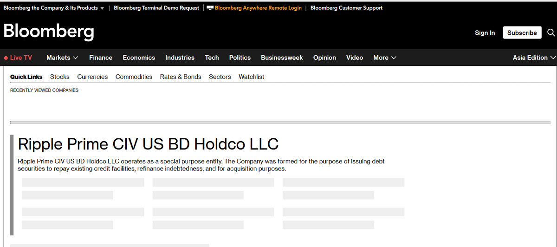557x247 pixels.
Task: Open Bloomberg Anywhere Remote Login
Action: pyautogui.click(x=258, y=8)
